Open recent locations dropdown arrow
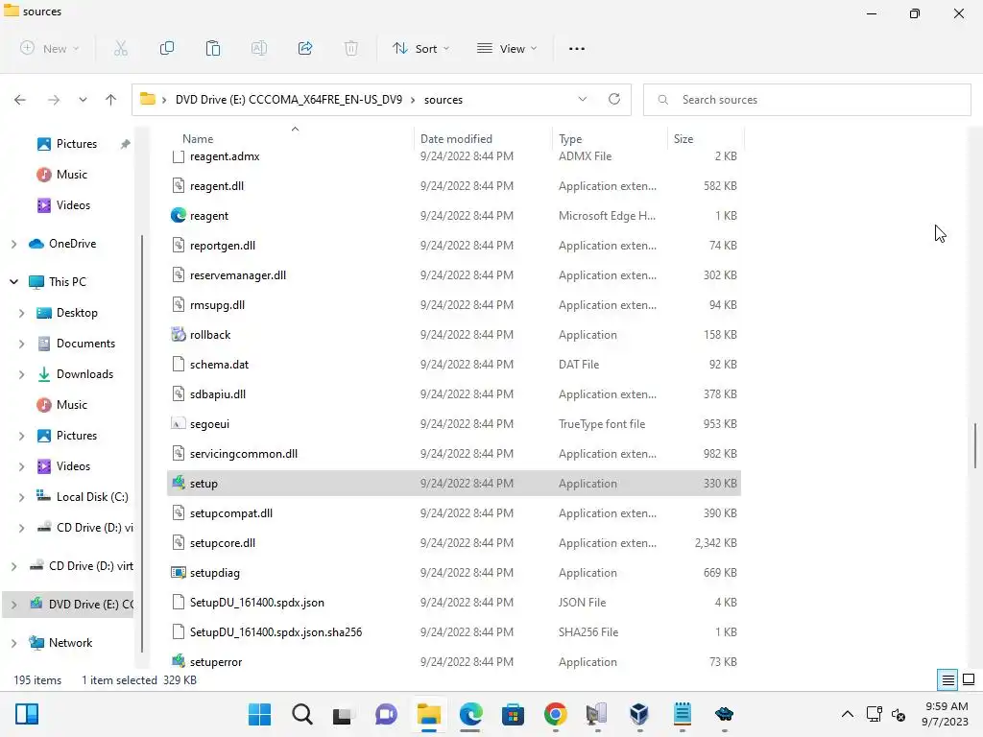Image resolution: width=983 pixels, height=737 pixels. (83, 100)
